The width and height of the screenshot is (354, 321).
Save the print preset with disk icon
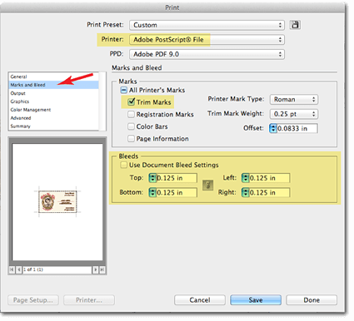point(295,25)
